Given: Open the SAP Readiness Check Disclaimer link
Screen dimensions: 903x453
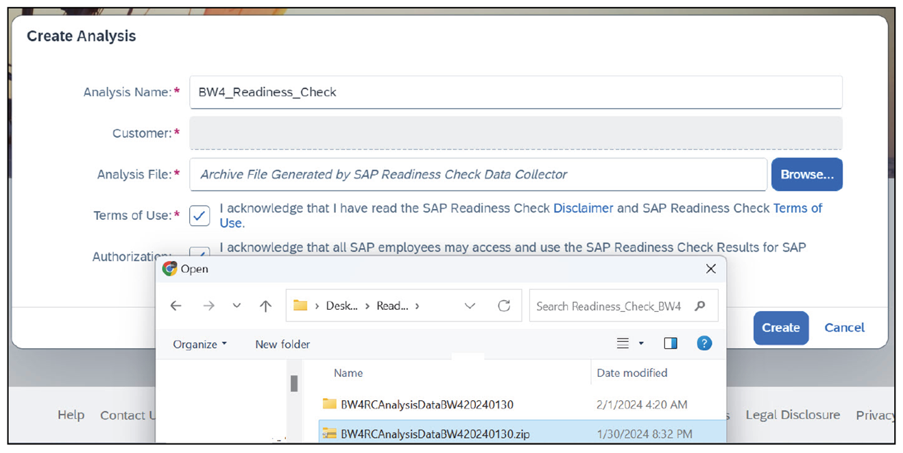Looking at the screenshot, I should (583, 208).
